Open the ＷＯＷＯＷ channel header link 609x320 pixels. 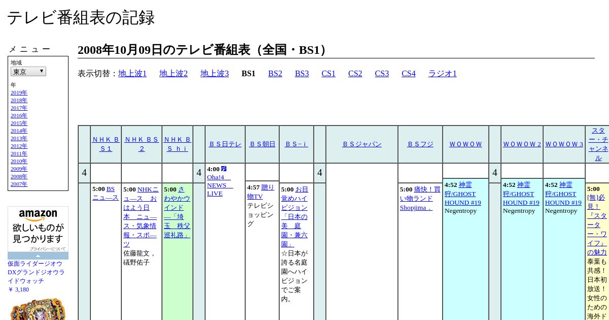(466, 144)
